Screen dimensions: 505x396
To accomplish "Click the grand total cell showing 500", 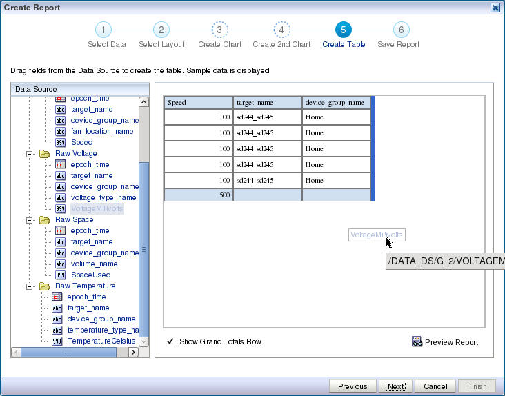I will click(199, 195).
